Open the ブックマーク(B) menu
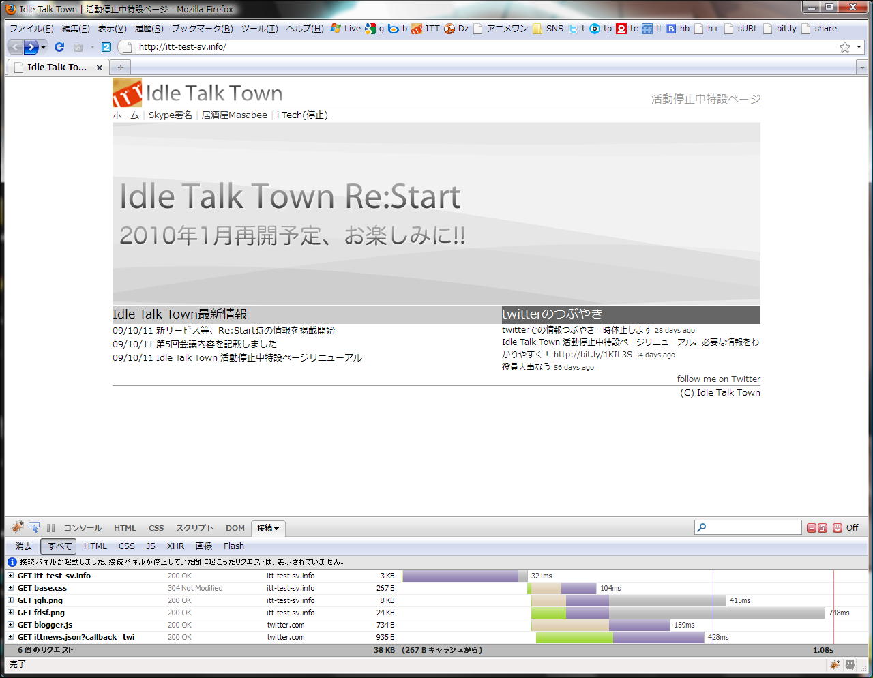 (202, 29)
